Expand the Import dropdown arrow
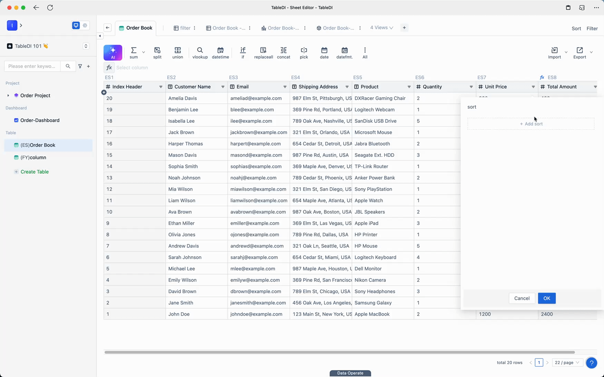Screen dimensions: 604x377 (x=566, y=52)
